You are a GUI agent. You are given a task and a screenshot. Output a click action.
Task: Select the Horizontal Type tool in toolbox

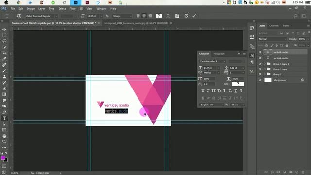pyautogui.click(x=4, y=118)
